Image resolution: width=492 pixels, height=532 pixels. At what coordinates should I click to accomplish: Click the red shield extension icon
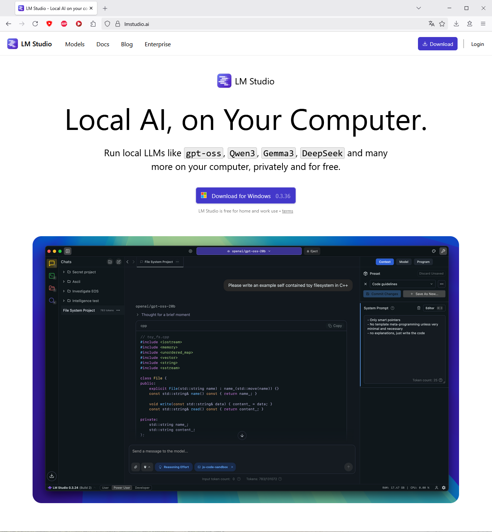point(49,24)
